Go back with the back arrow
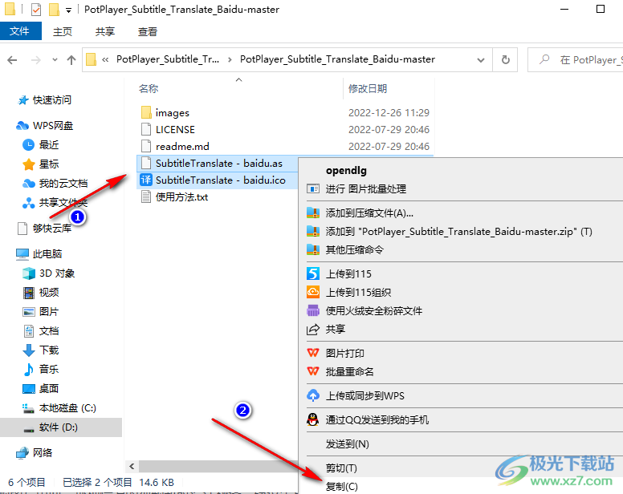This screenshot has height=494, width=623. pos(13,60)
